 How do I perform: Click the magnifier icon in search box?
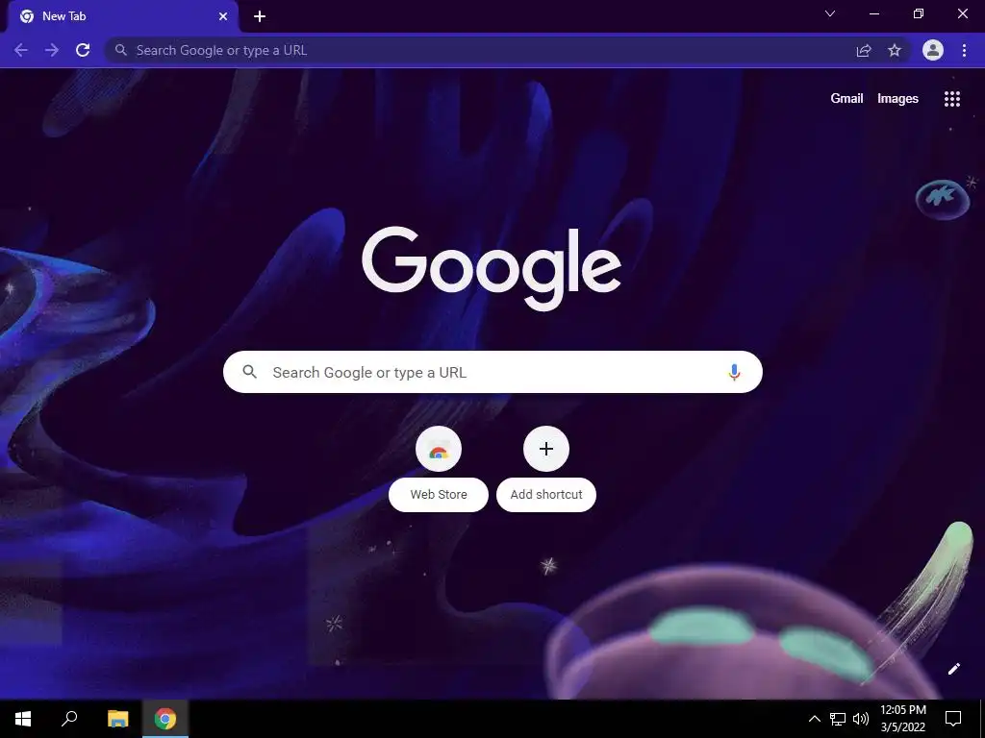249,372
